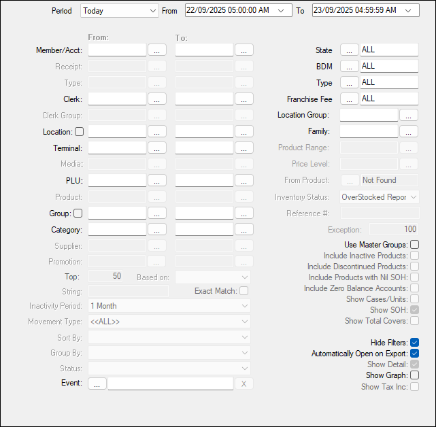This screenshot has height=427, width=436.
Task: Open the Category To lookup button
Action: coord(244,230)
